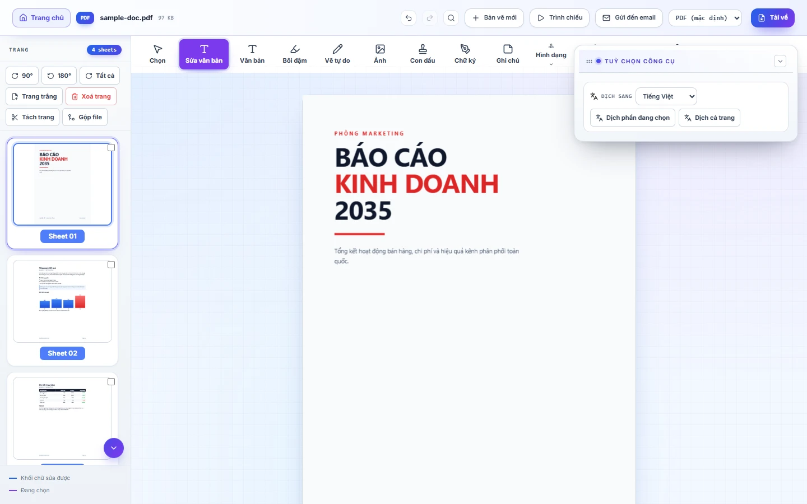The image size is (807, 504).
Task: Tick the third page thumbnail checkbox
Action: point(111,382)
